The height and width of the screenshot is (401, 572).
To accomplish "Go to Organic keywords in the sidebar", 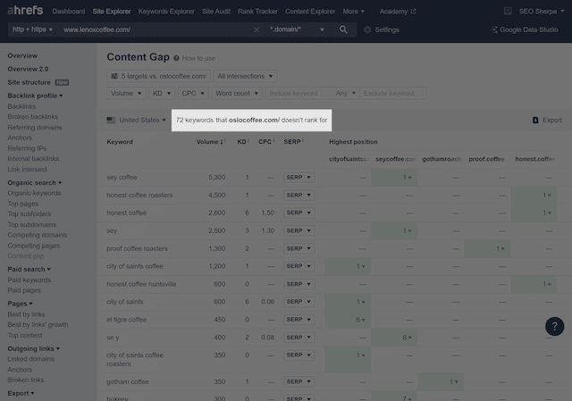I will click(34, 193).
